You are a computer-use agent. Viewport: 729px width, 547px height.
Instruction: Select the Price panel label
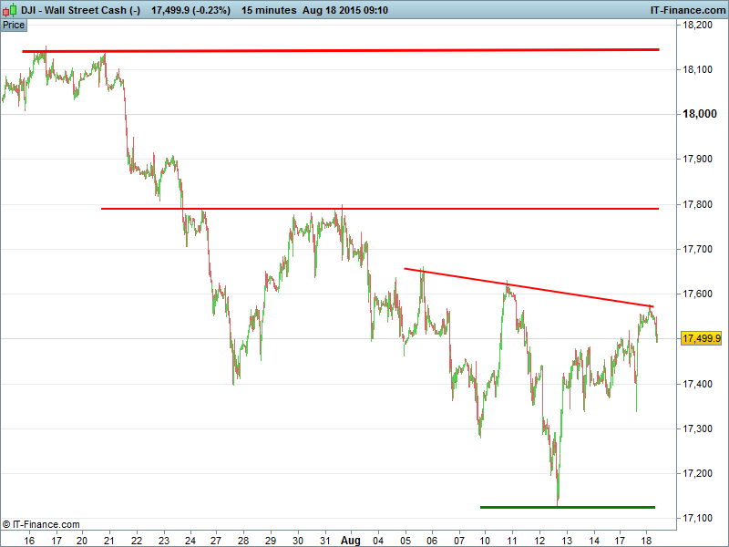14,25
